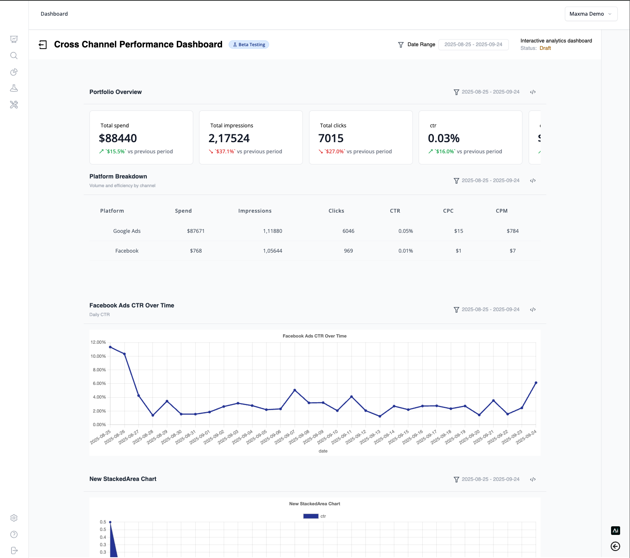This screenshot has height=558, width=630.
Task: Open the Date Range picker field
Action: (473, 45)
